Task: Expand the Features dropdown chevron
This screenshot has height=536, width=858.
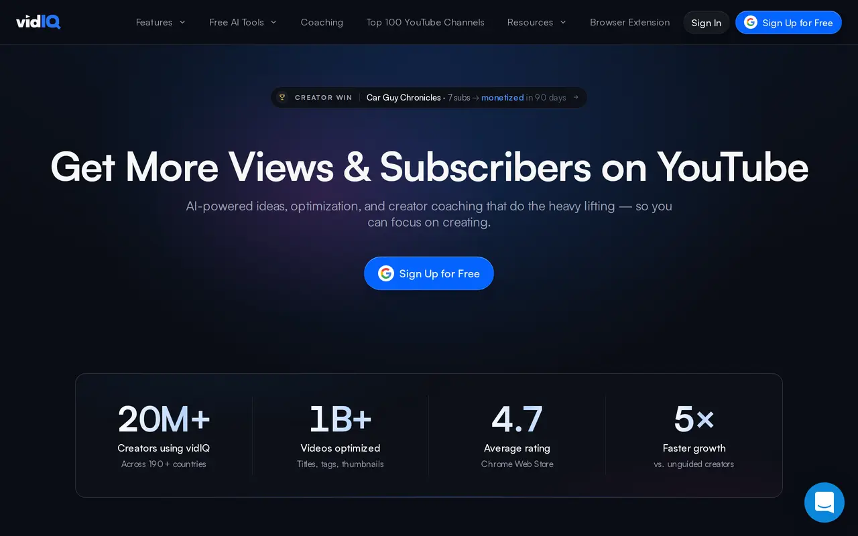Action: (182, 22)
